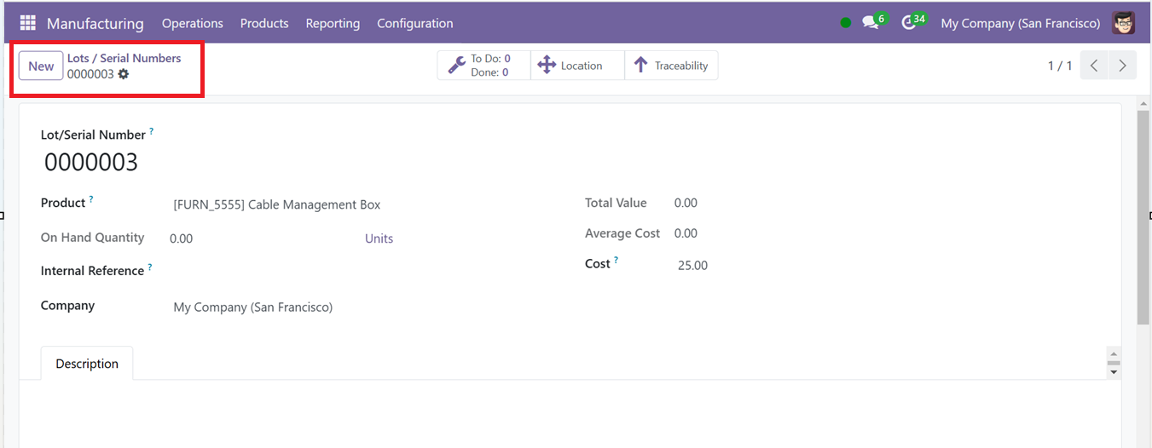1152x448 pixels.
Task: Click the Traceability up-arrow icon
Action: pos(641,66)
